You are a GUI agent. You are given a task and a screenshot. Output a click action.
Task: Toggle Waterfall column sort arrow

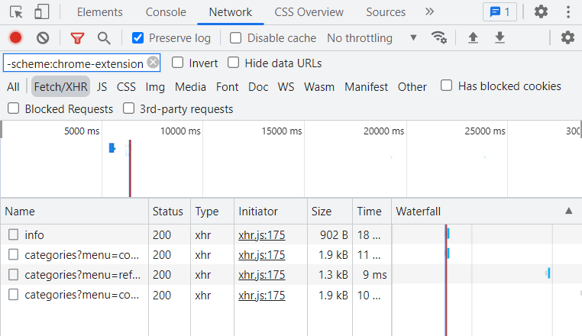(x=568, y=211)
